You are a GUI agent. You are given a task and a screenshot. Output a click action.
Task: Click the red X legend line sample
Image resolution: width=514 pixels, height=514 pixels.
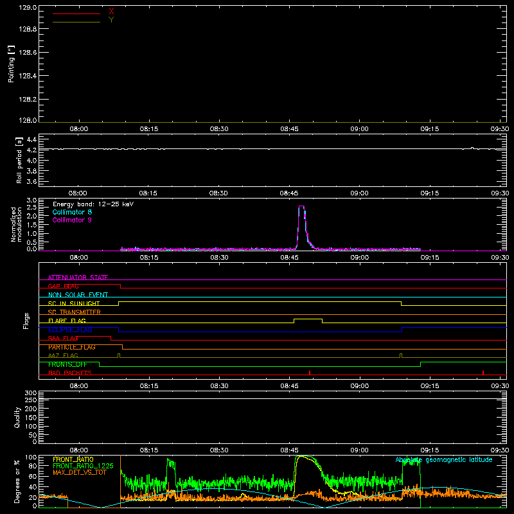click(76, 13)
